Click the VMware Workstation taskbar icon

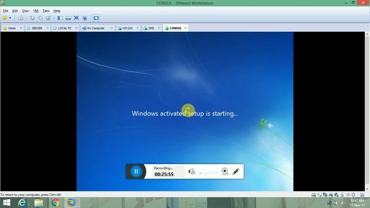pyautogui.click(x=71, y=203)
